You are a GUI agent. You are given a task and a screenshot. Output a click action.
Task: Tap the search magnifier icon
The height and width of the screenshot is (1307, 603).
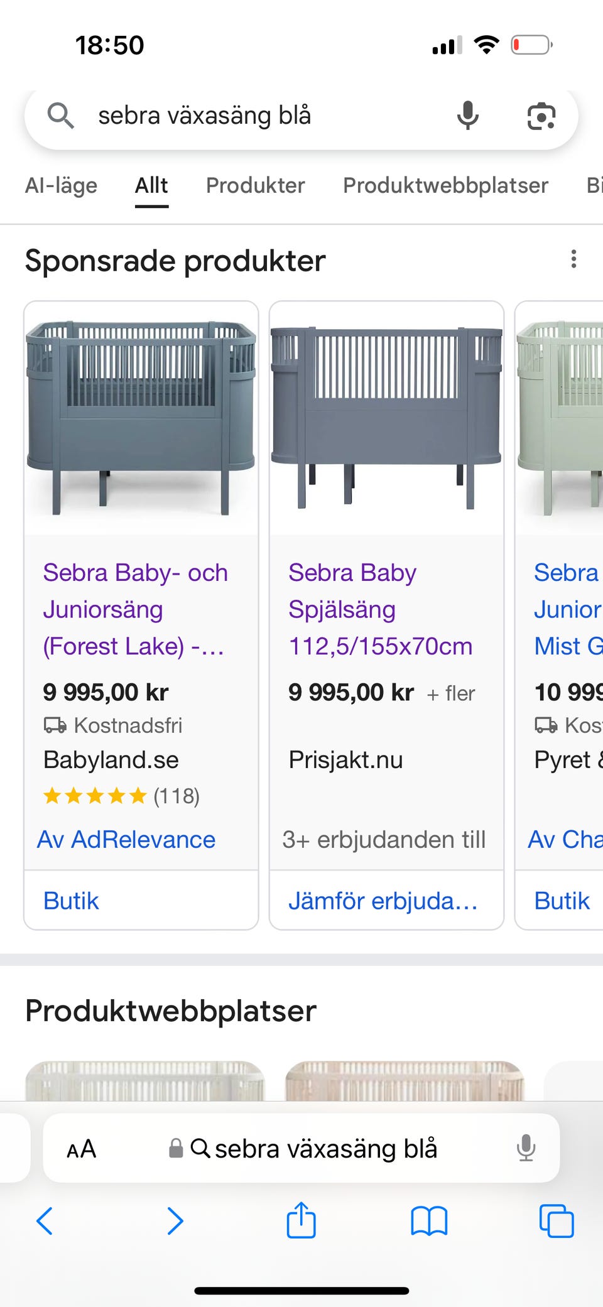tap(60, 116)
